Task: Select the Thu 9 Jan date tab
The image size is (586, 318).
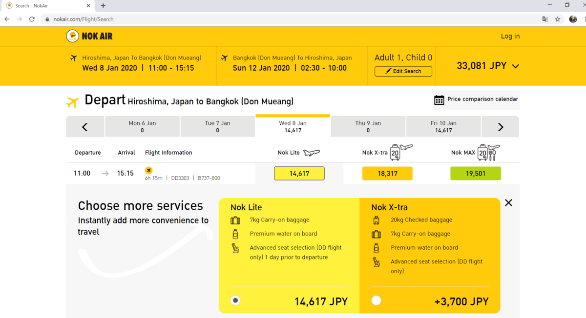Action: click(x=368, y=127)
